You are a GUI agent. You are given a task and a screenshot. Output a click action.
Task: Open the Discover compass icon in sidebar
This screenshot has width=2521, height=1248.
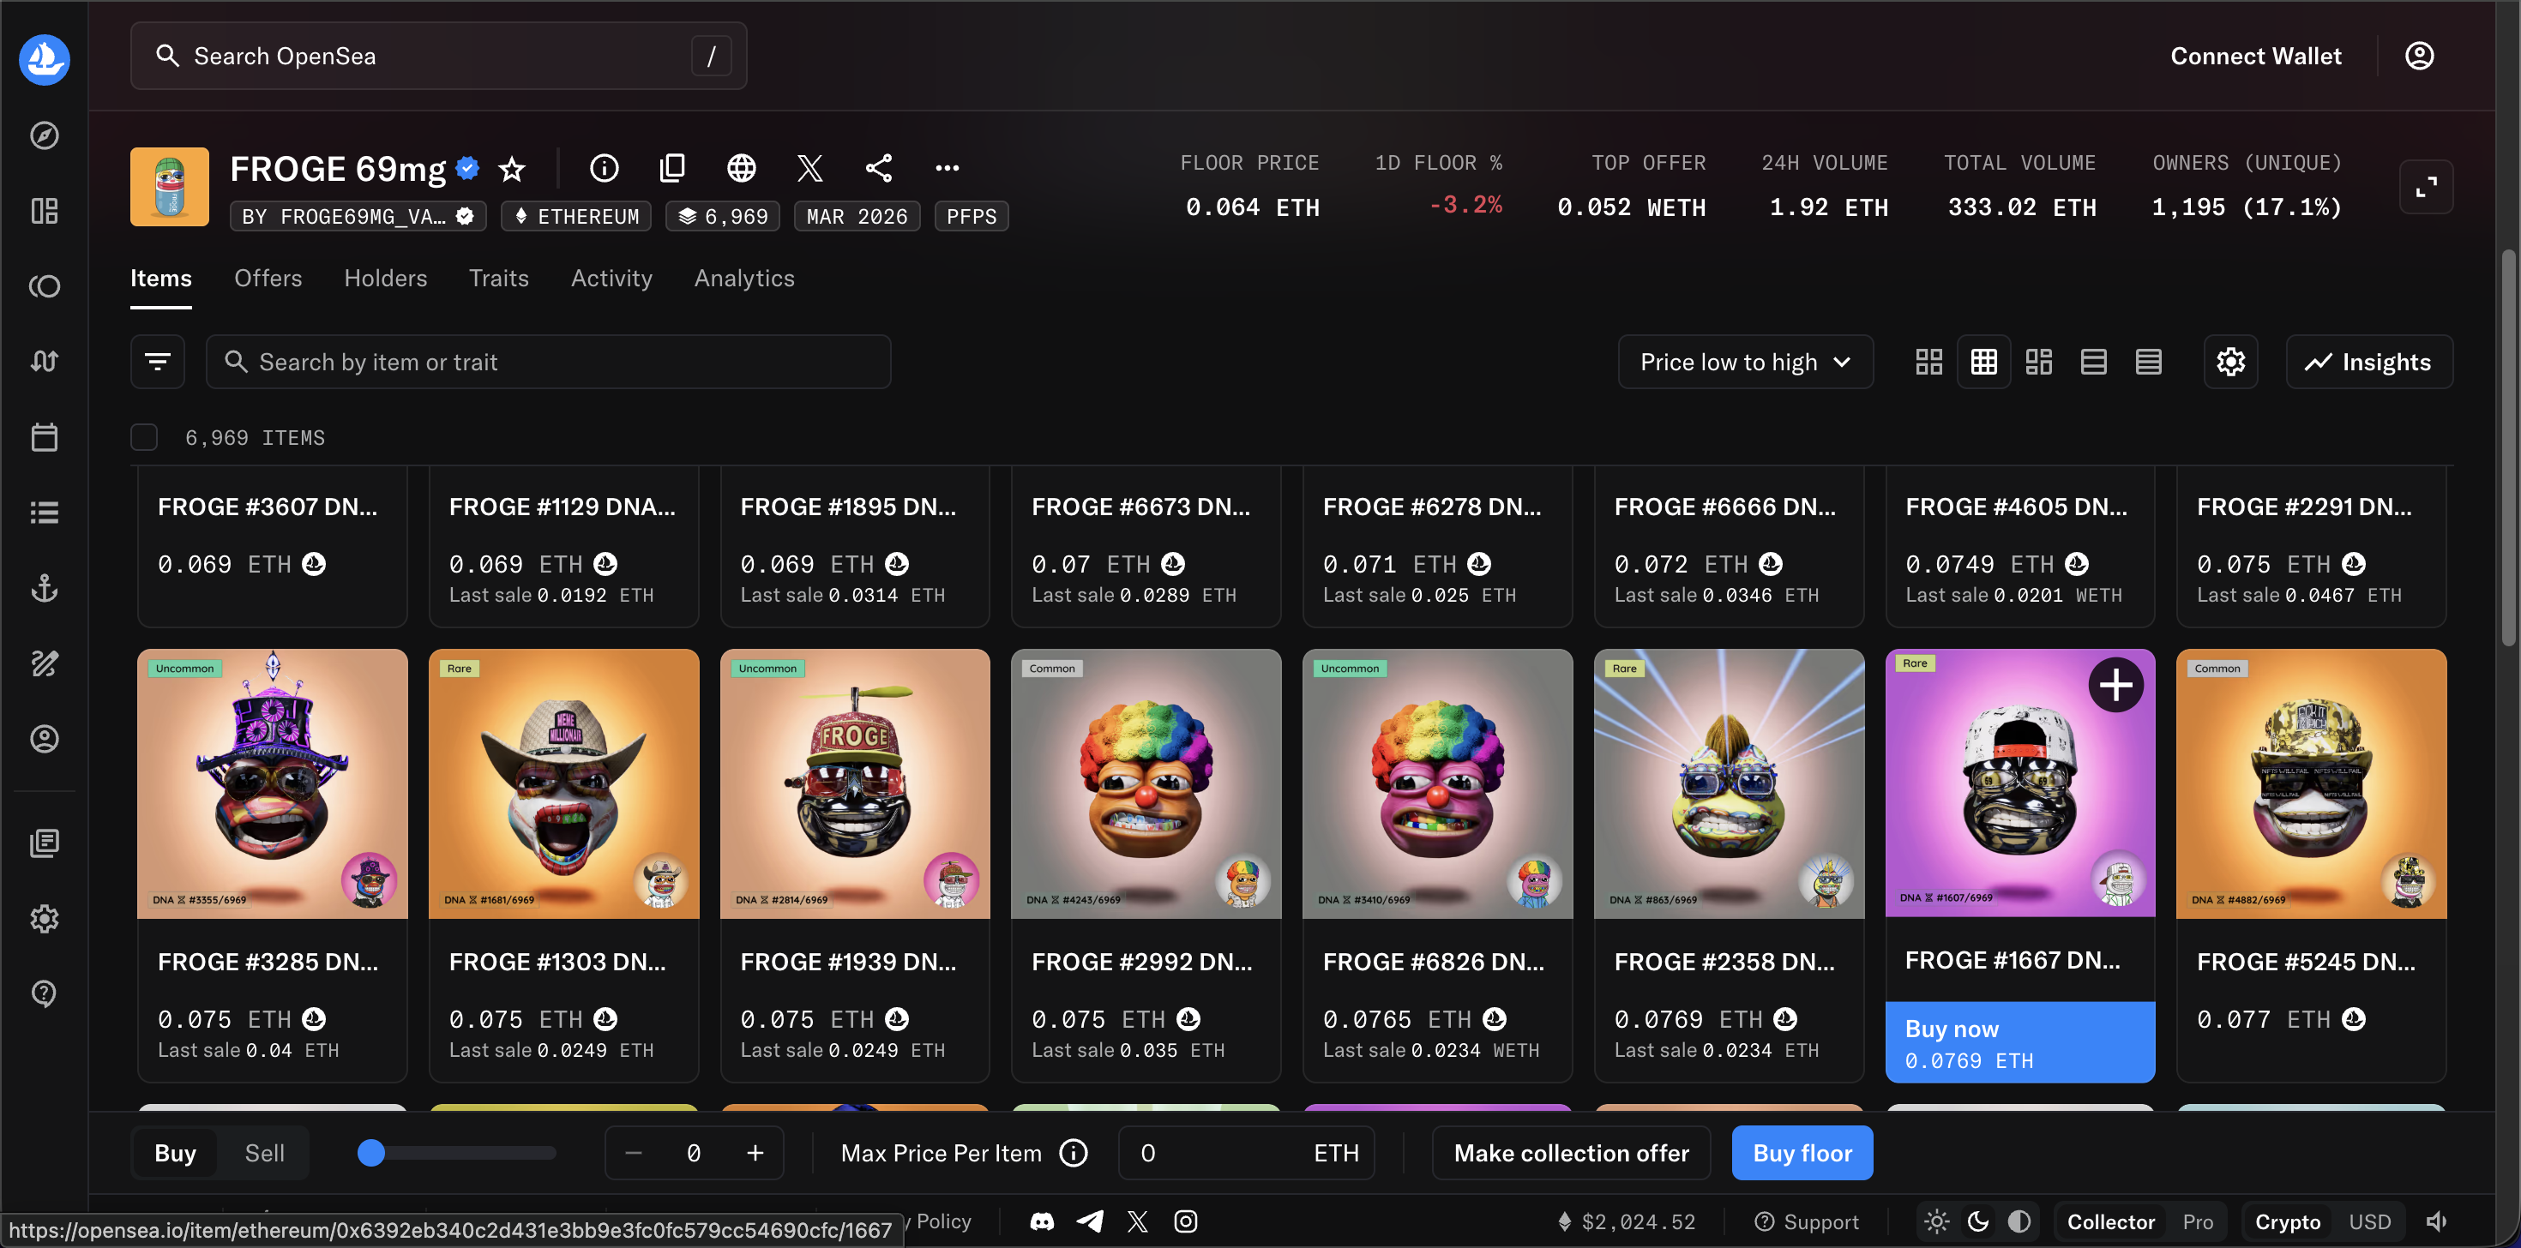tap(44, 135)
